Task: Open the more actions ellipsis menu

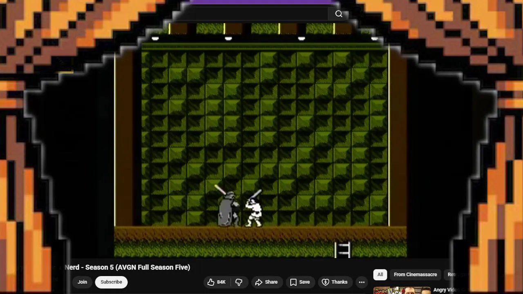Action: (362, 282)
